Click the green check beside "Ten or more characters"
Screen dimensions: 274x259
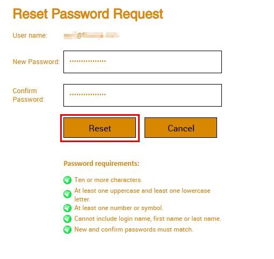pos(67,180)
